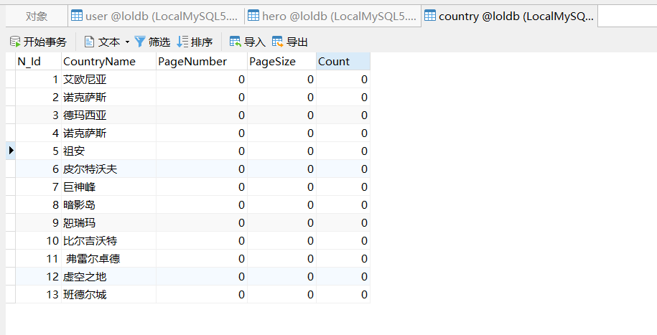Click the CountryName column header
657x335 pixels.
[x=109, y=62]
